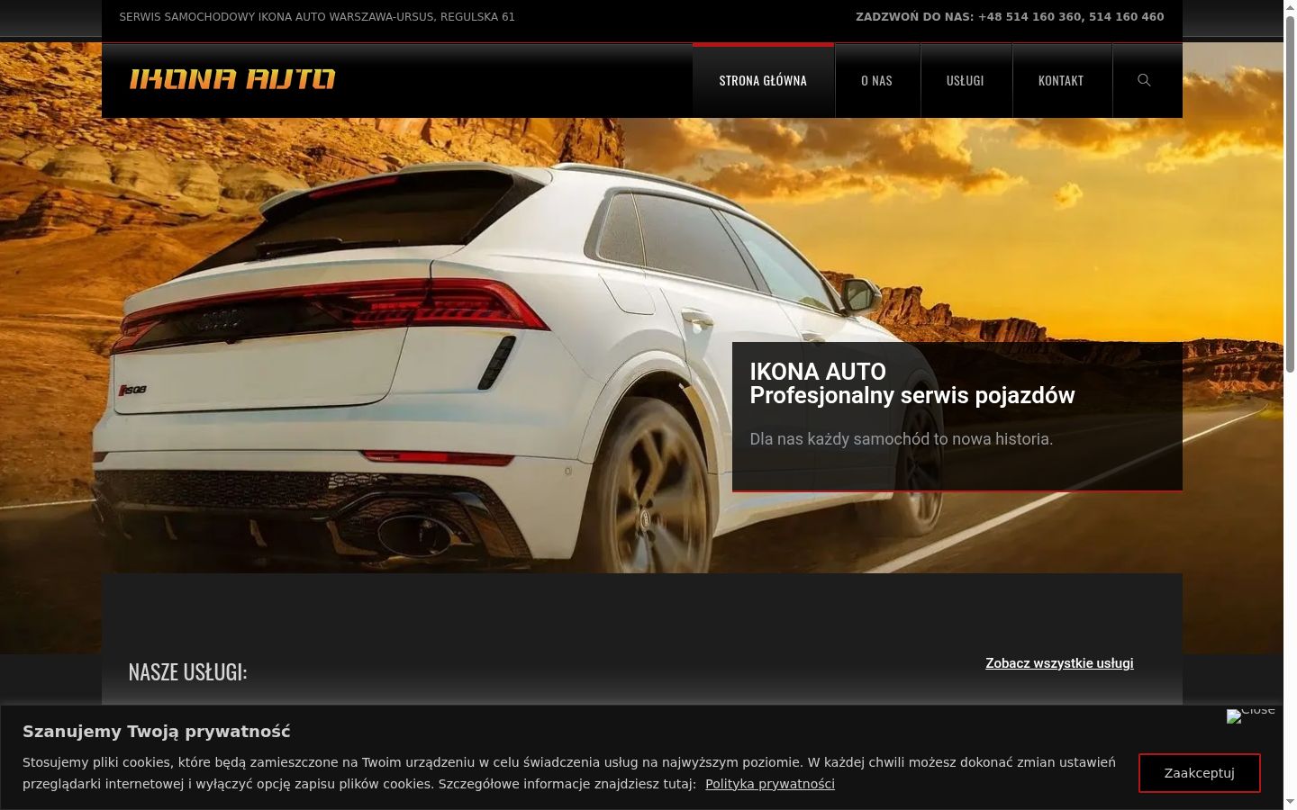Click the Szanujemy Twoją prywatność heading
This screenshot has width=1297, height=810.
point(157,732)
